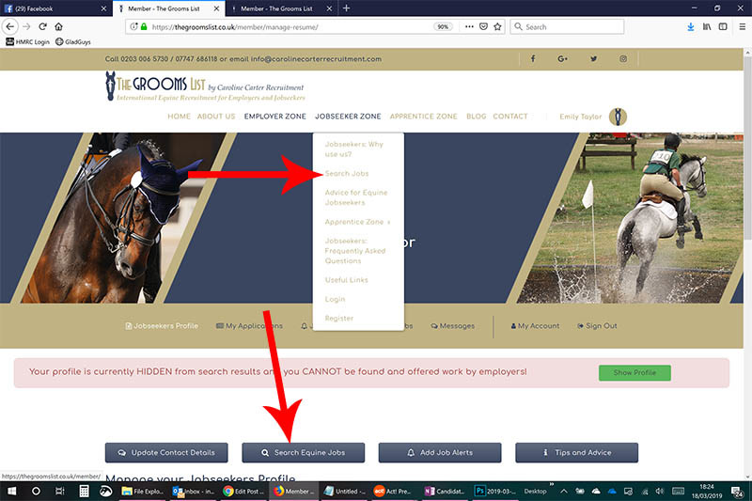Click the Search Equine Jobs button
The image size is (752, 501).
point(303,452)
